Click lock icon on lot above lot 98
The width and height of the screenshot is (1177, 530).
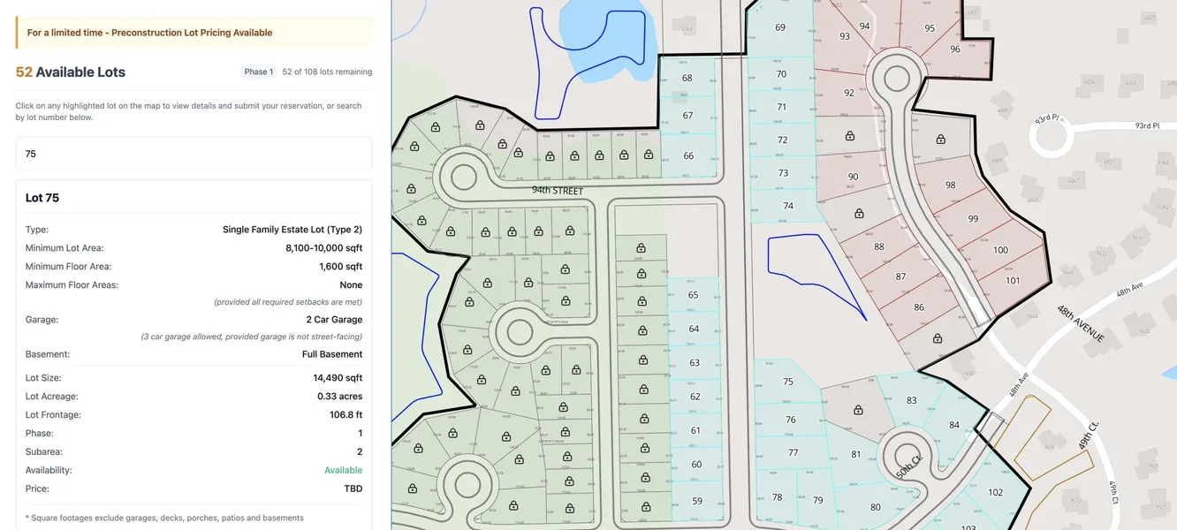940,140
